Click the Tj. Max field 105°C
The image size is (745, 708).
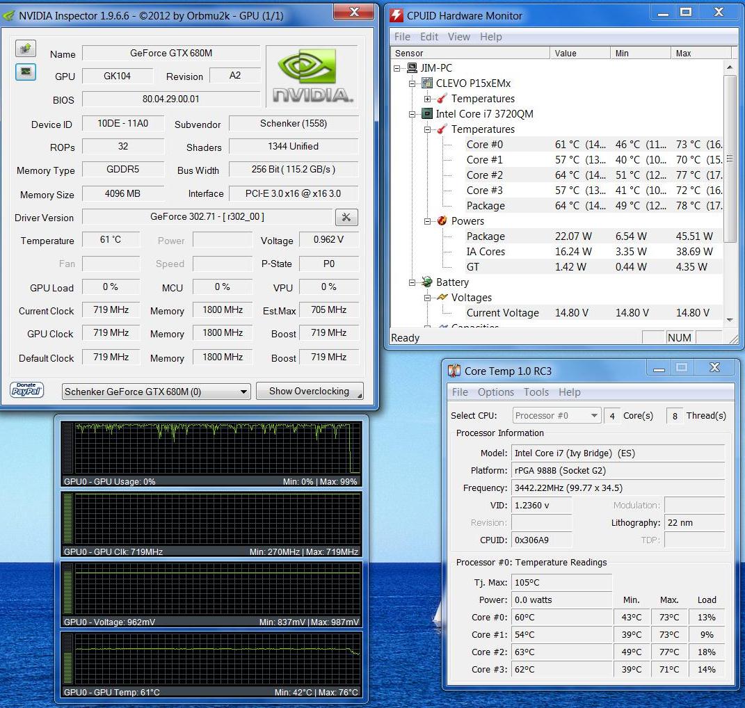[561, 583]
